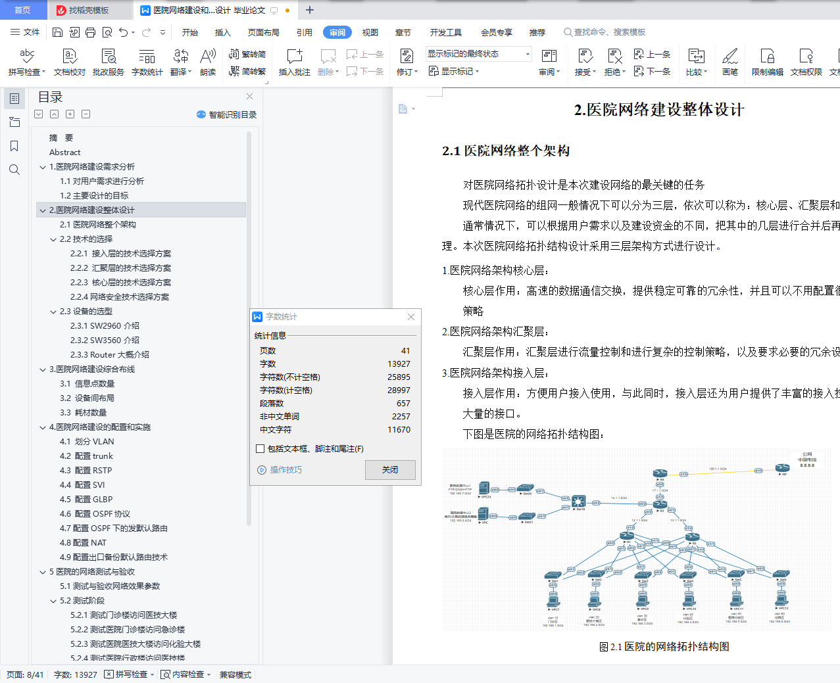
Task: Open the 操作技巧 tips link
Action: (x=280, y=470)
